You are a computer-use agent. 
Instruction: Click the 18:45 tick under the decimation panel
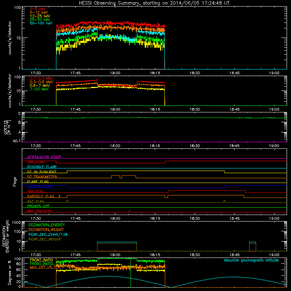[234, 255]
